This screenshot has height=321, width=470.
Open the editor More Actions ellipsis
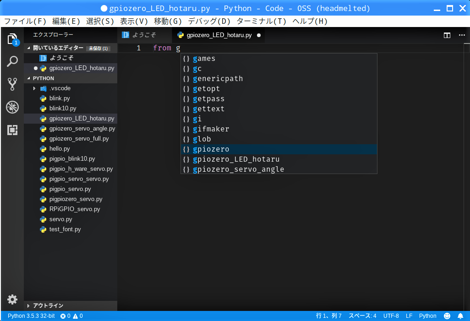tap(462, 35)
